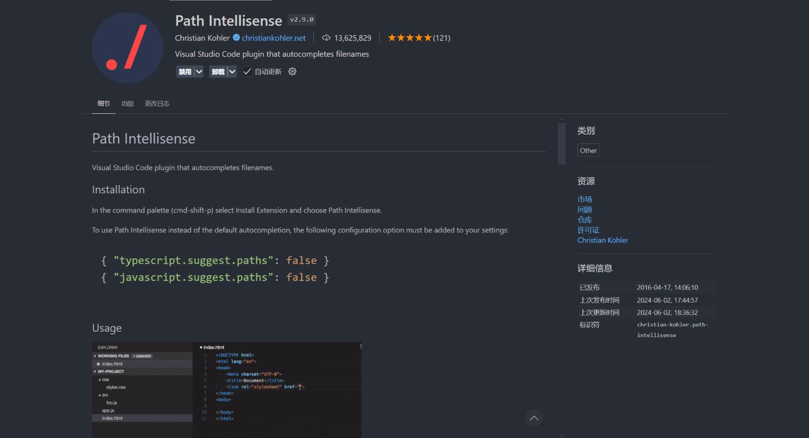Open the Christian Kohler link under 资源

click(602, 240)
